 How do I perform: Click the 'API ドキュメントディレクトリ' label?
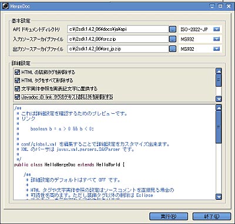coord(36,29)
